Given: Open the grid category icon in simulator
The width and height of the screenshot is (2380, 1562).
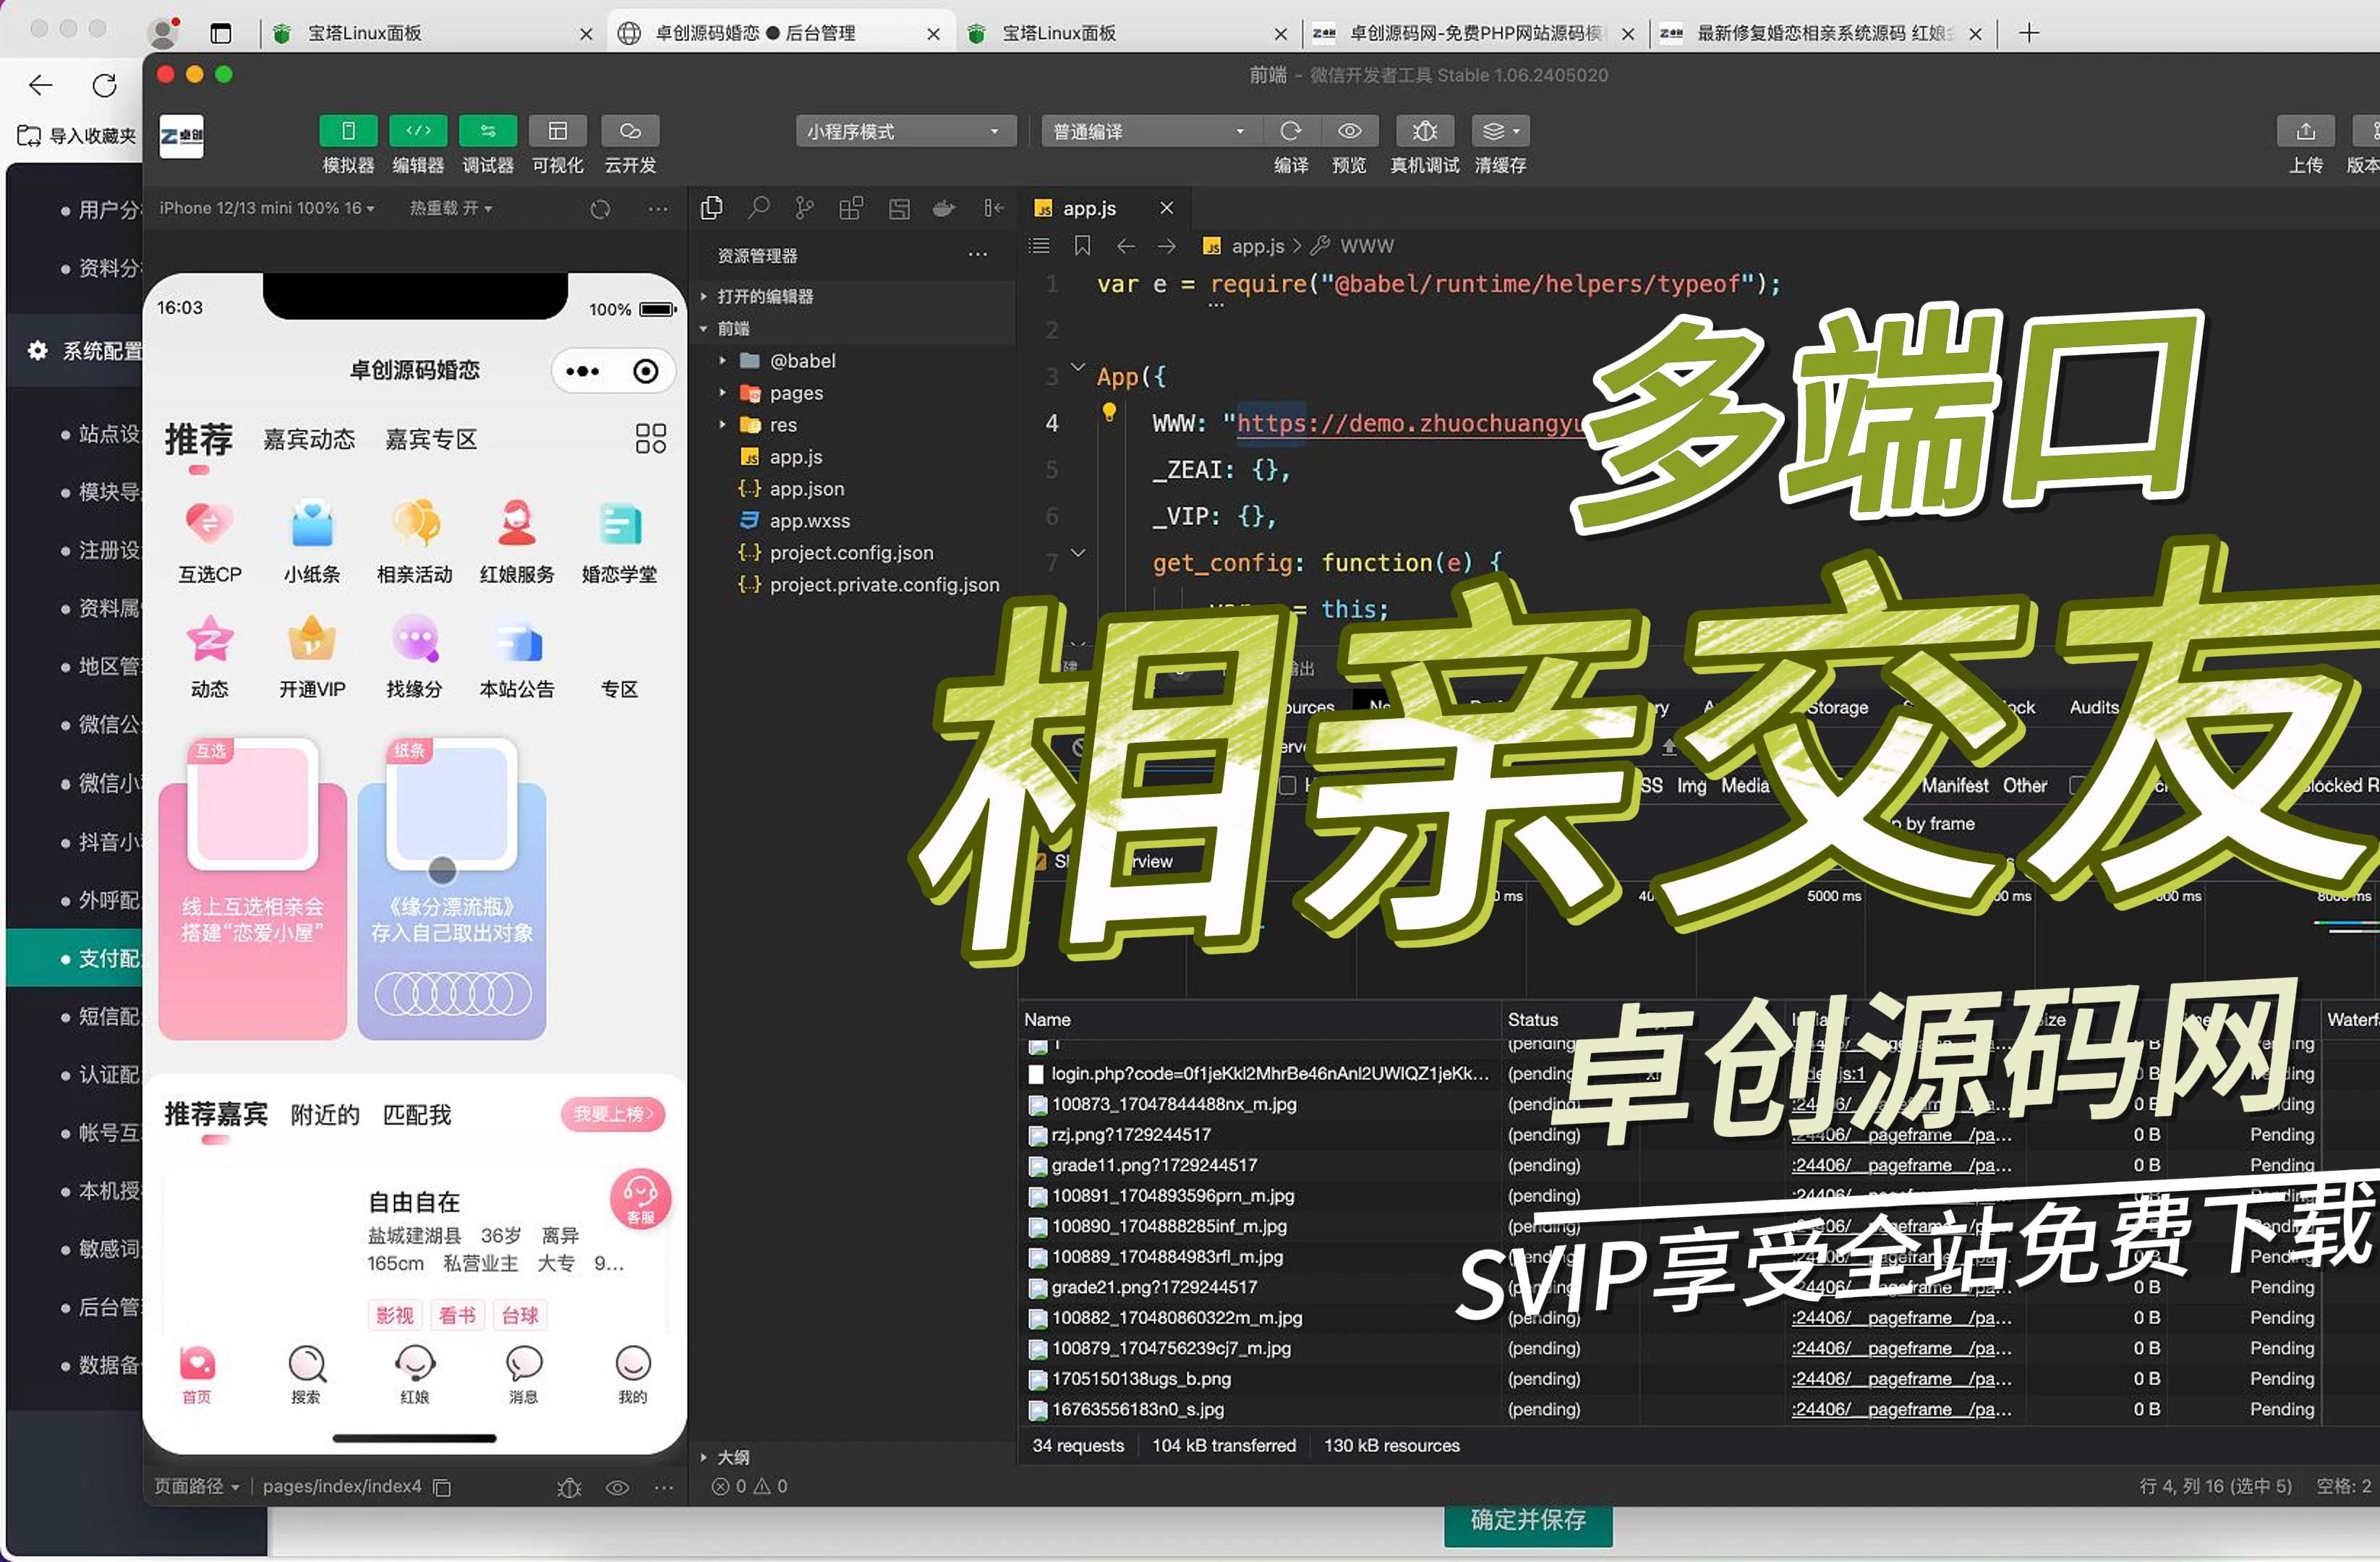Looking at the screenshot, I should coord(650,438).
